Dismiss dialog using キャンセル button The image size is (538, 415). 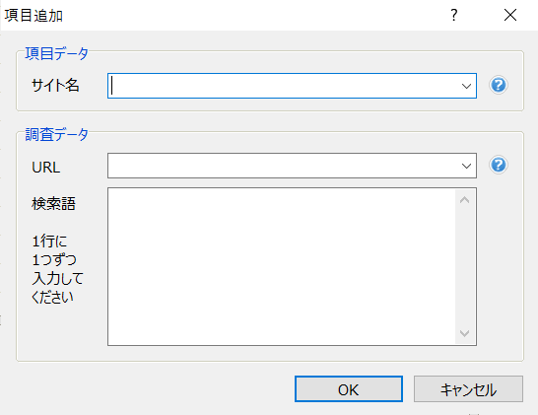[x=468, y=389]
